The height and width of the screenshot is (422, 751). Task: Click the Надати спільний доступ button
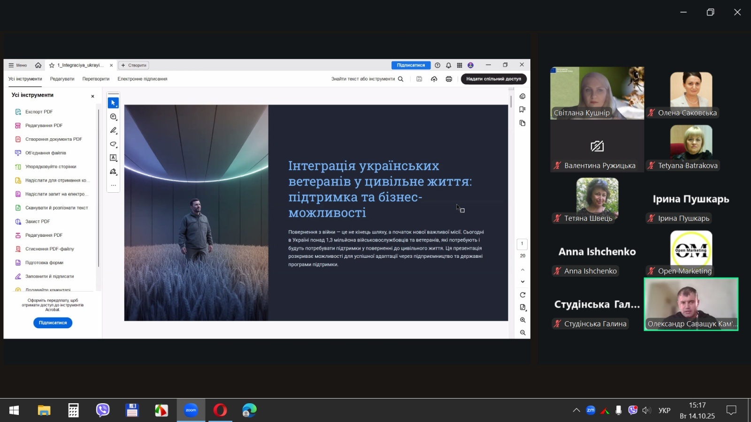coord(493,79)
